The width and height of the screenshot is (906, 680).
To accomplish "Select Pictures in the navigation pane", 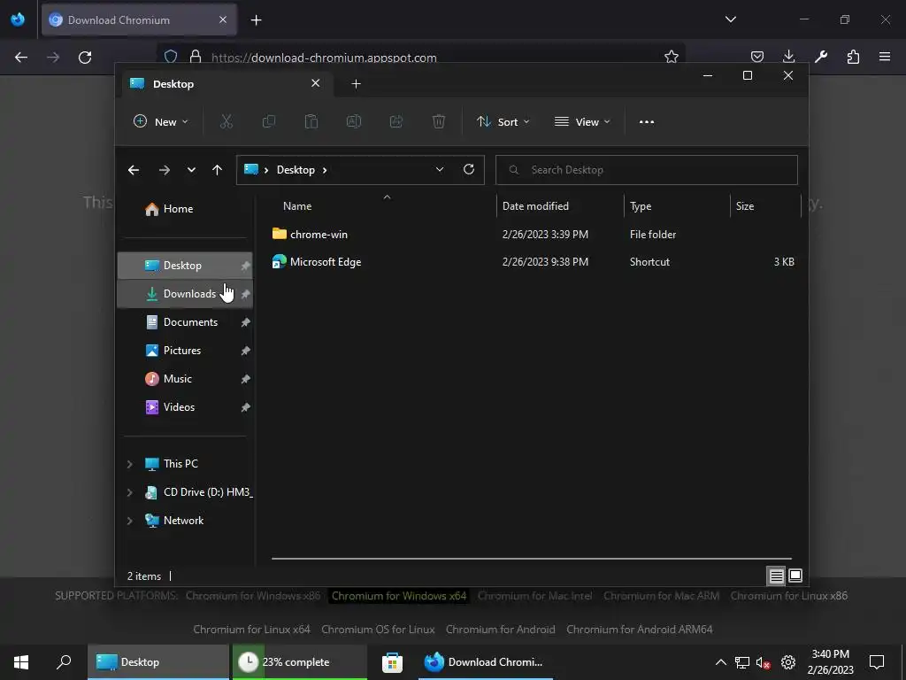I will [x=185, y=351].
